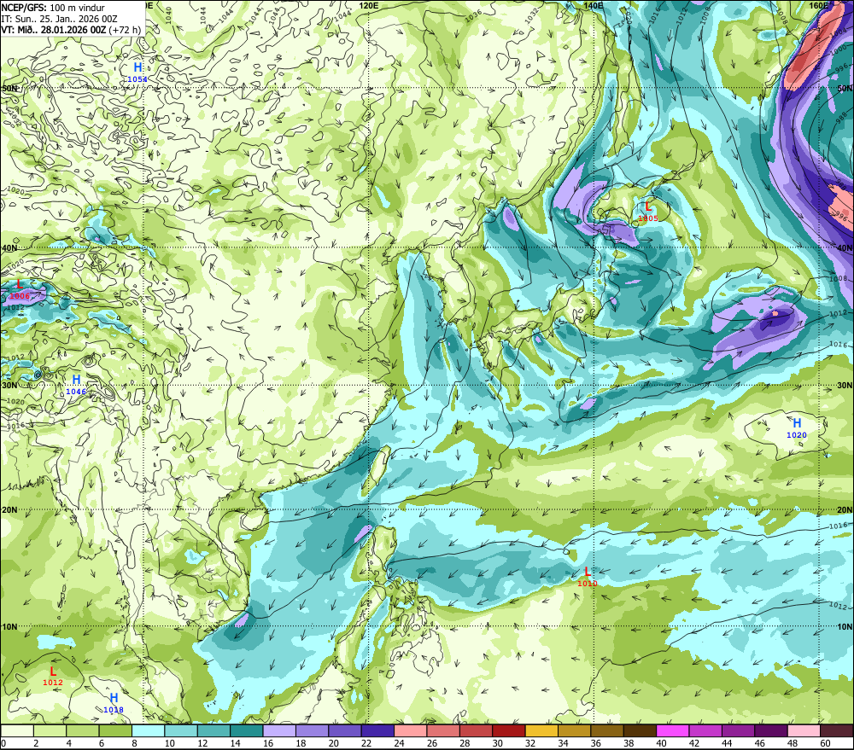Select the H 1020 high pressure marker
The height and width of the screenshot is (750, 854).
797,427
